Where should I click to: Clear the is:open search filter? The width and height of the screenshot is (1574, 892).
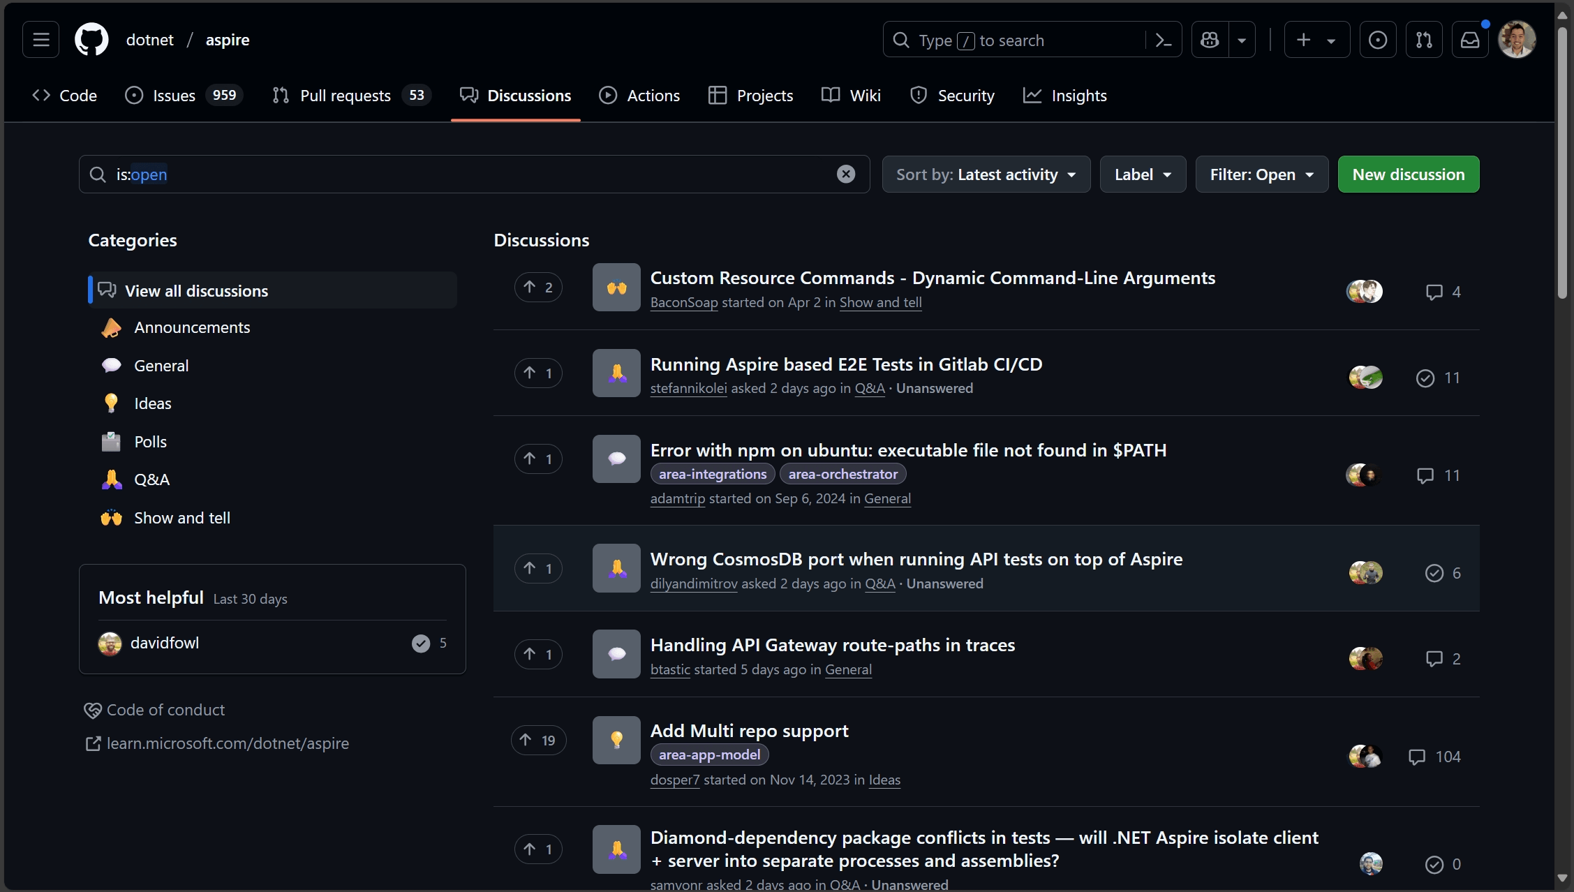pos(846,174)
